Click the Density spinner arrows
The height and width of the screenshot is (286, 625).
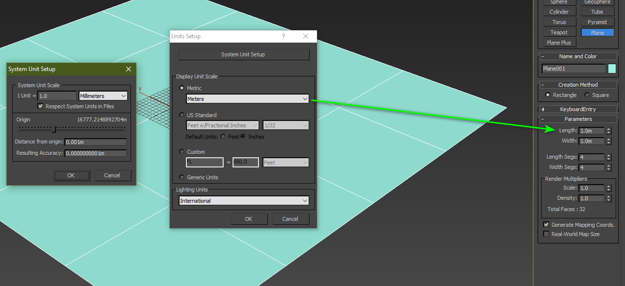tap(609, 198)
